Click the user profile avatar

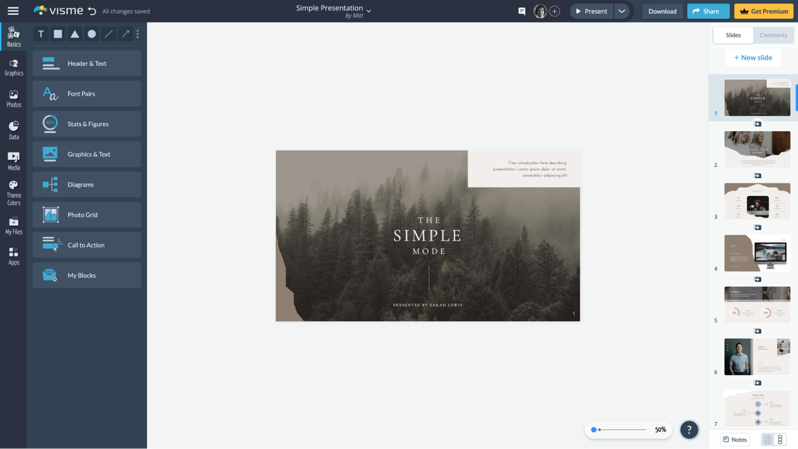tap(540, 11)
